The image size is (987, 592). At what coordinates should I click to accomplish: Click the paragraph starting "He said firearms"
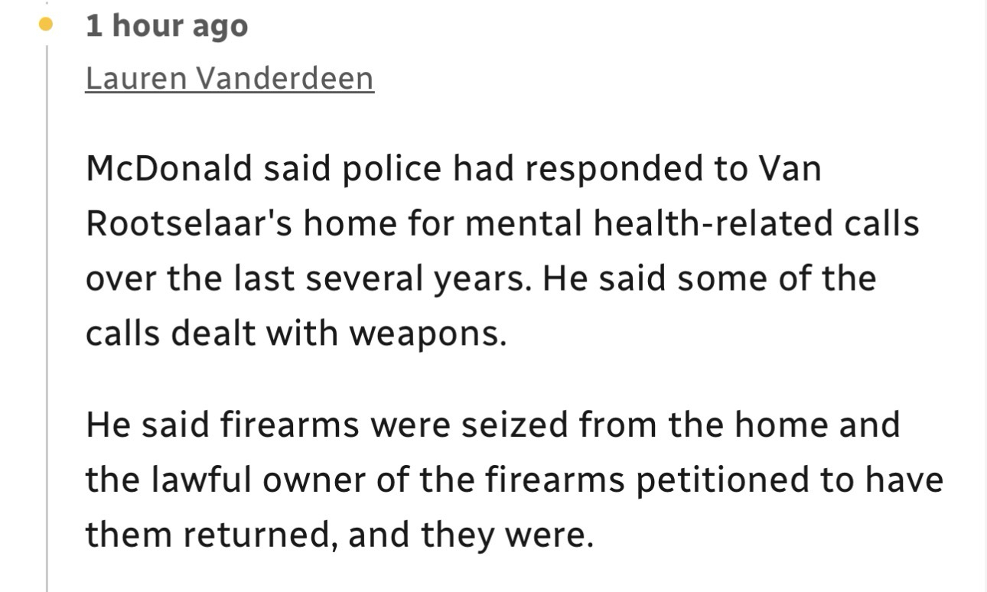click(x=513, y=480)
